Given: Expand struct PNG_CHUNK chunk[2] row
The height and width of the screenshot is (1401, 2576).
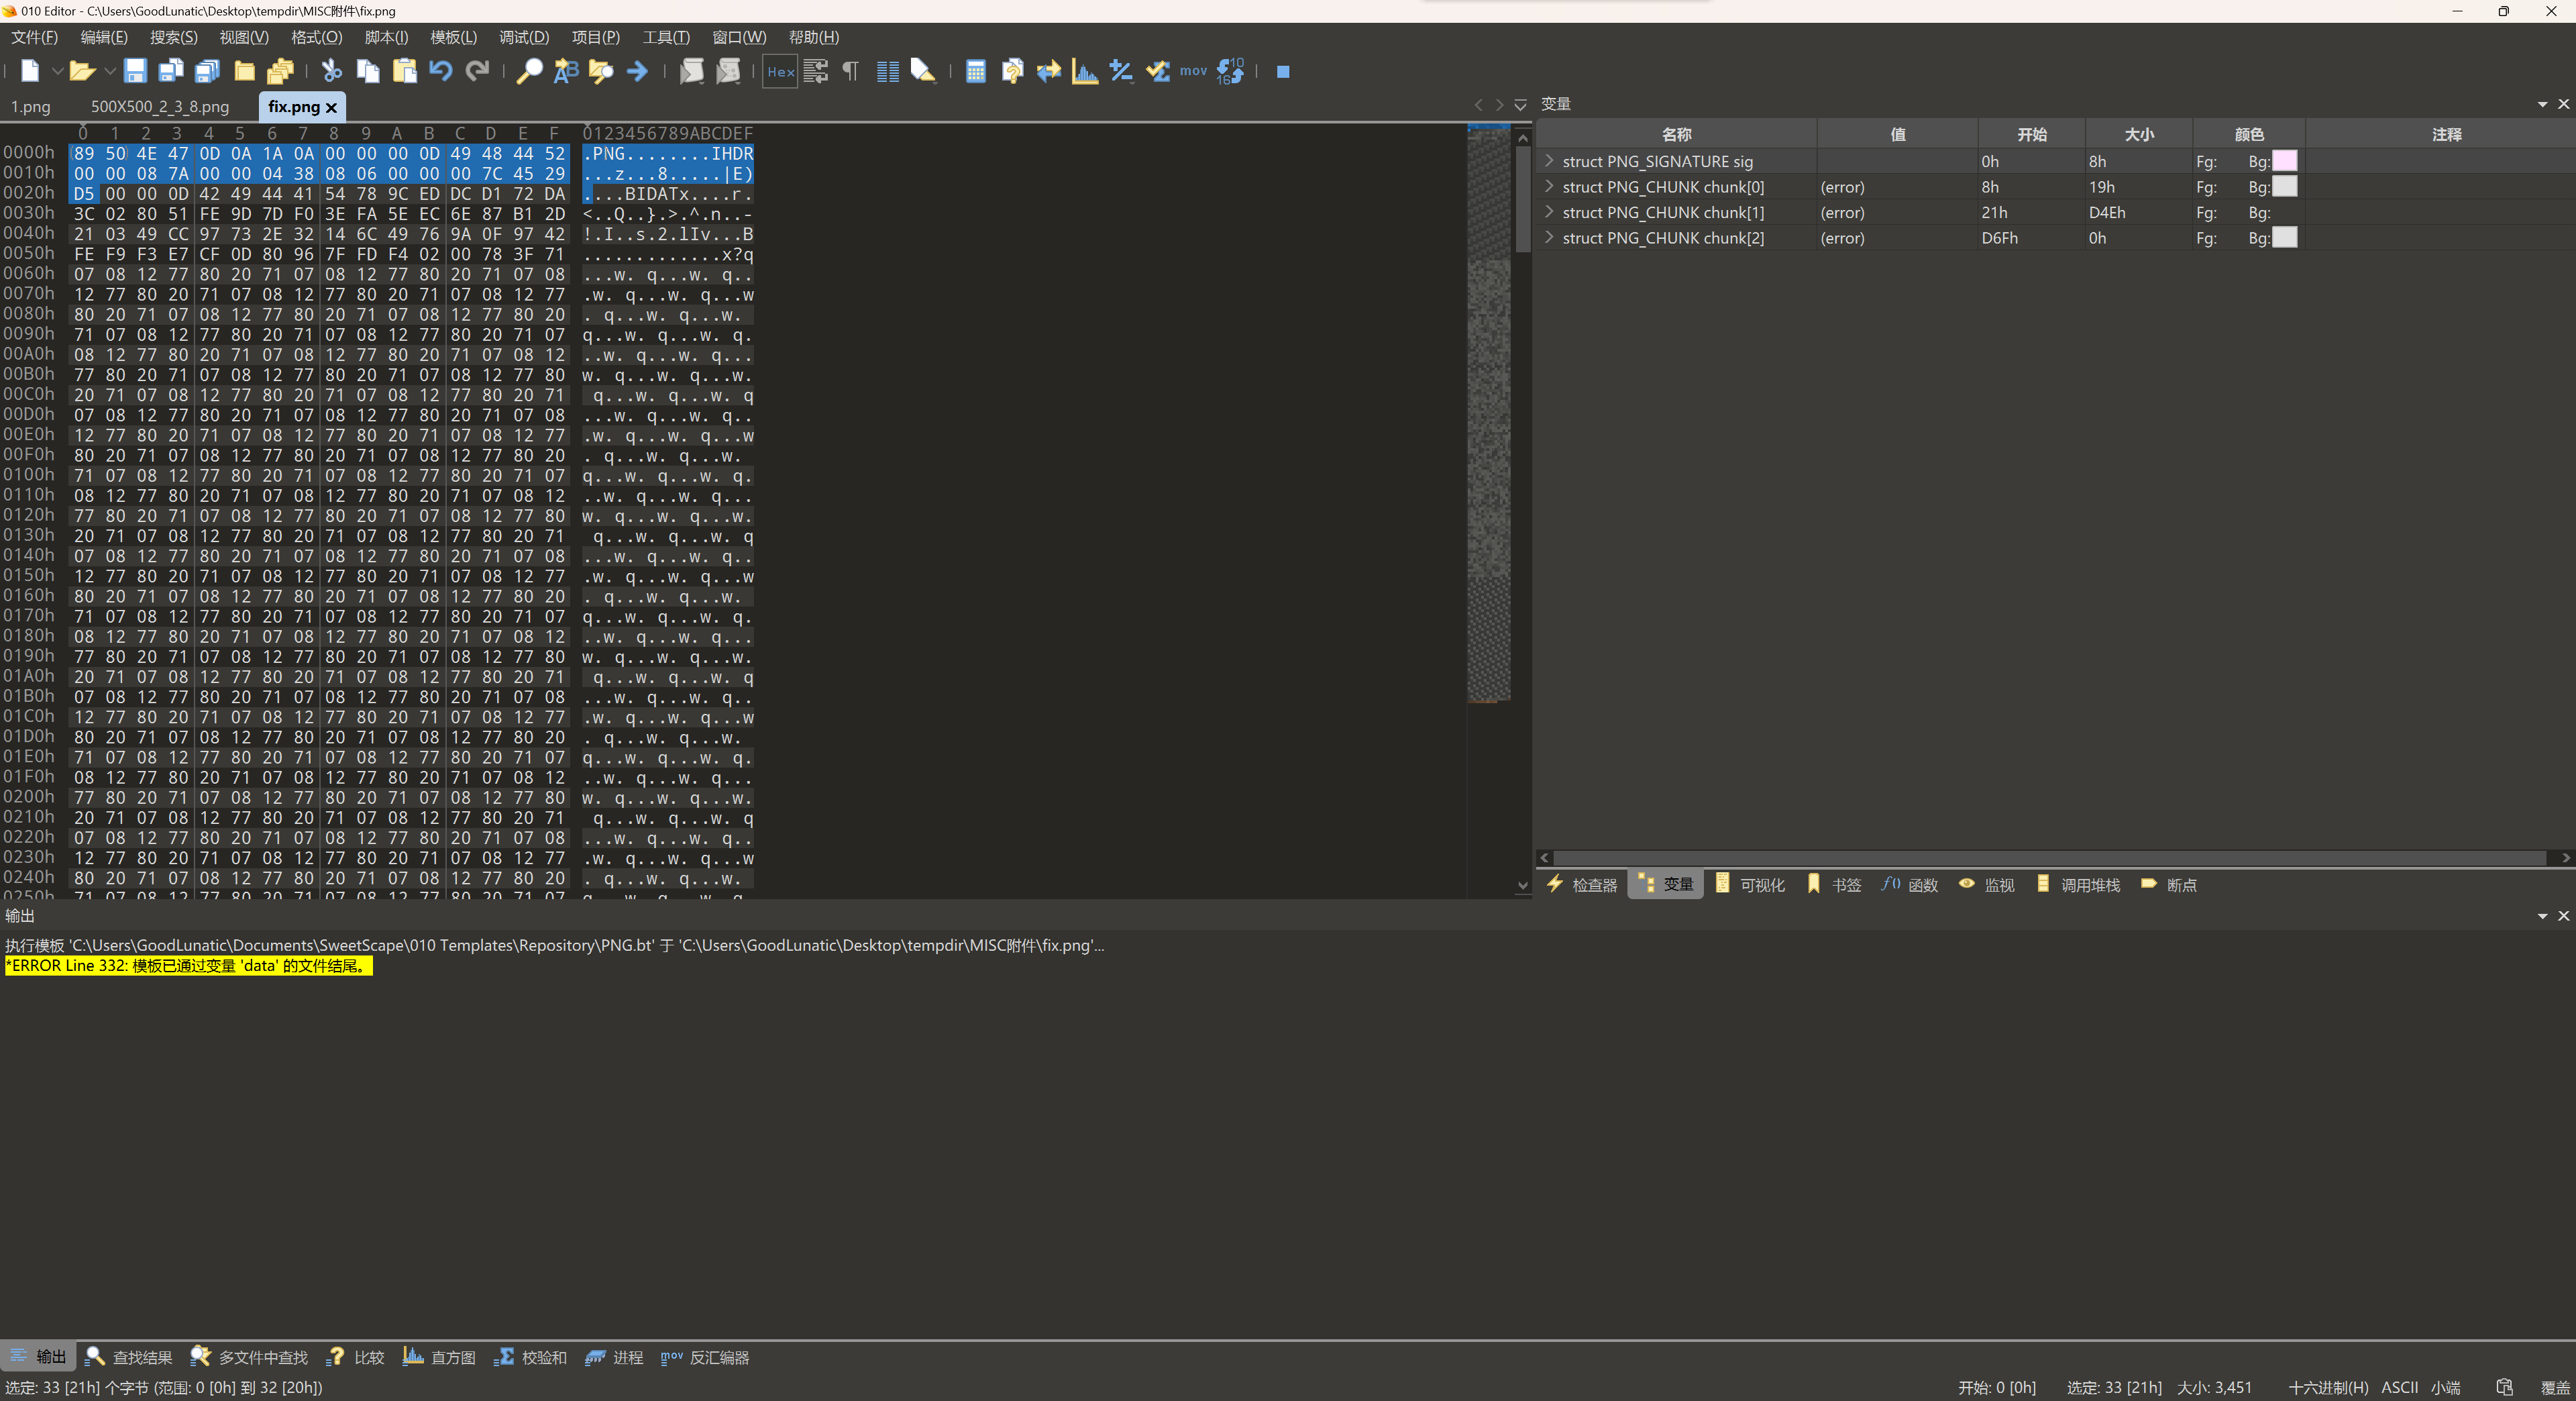Looking at the screenshot, I should 1549,237.
